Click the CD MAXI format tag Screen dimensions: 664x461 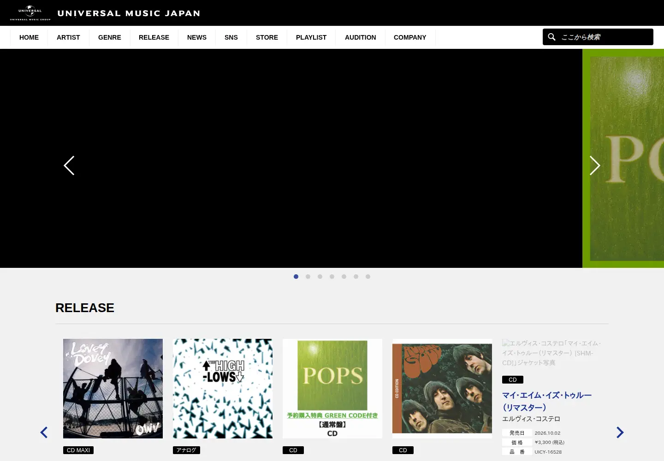pos(78,450)
